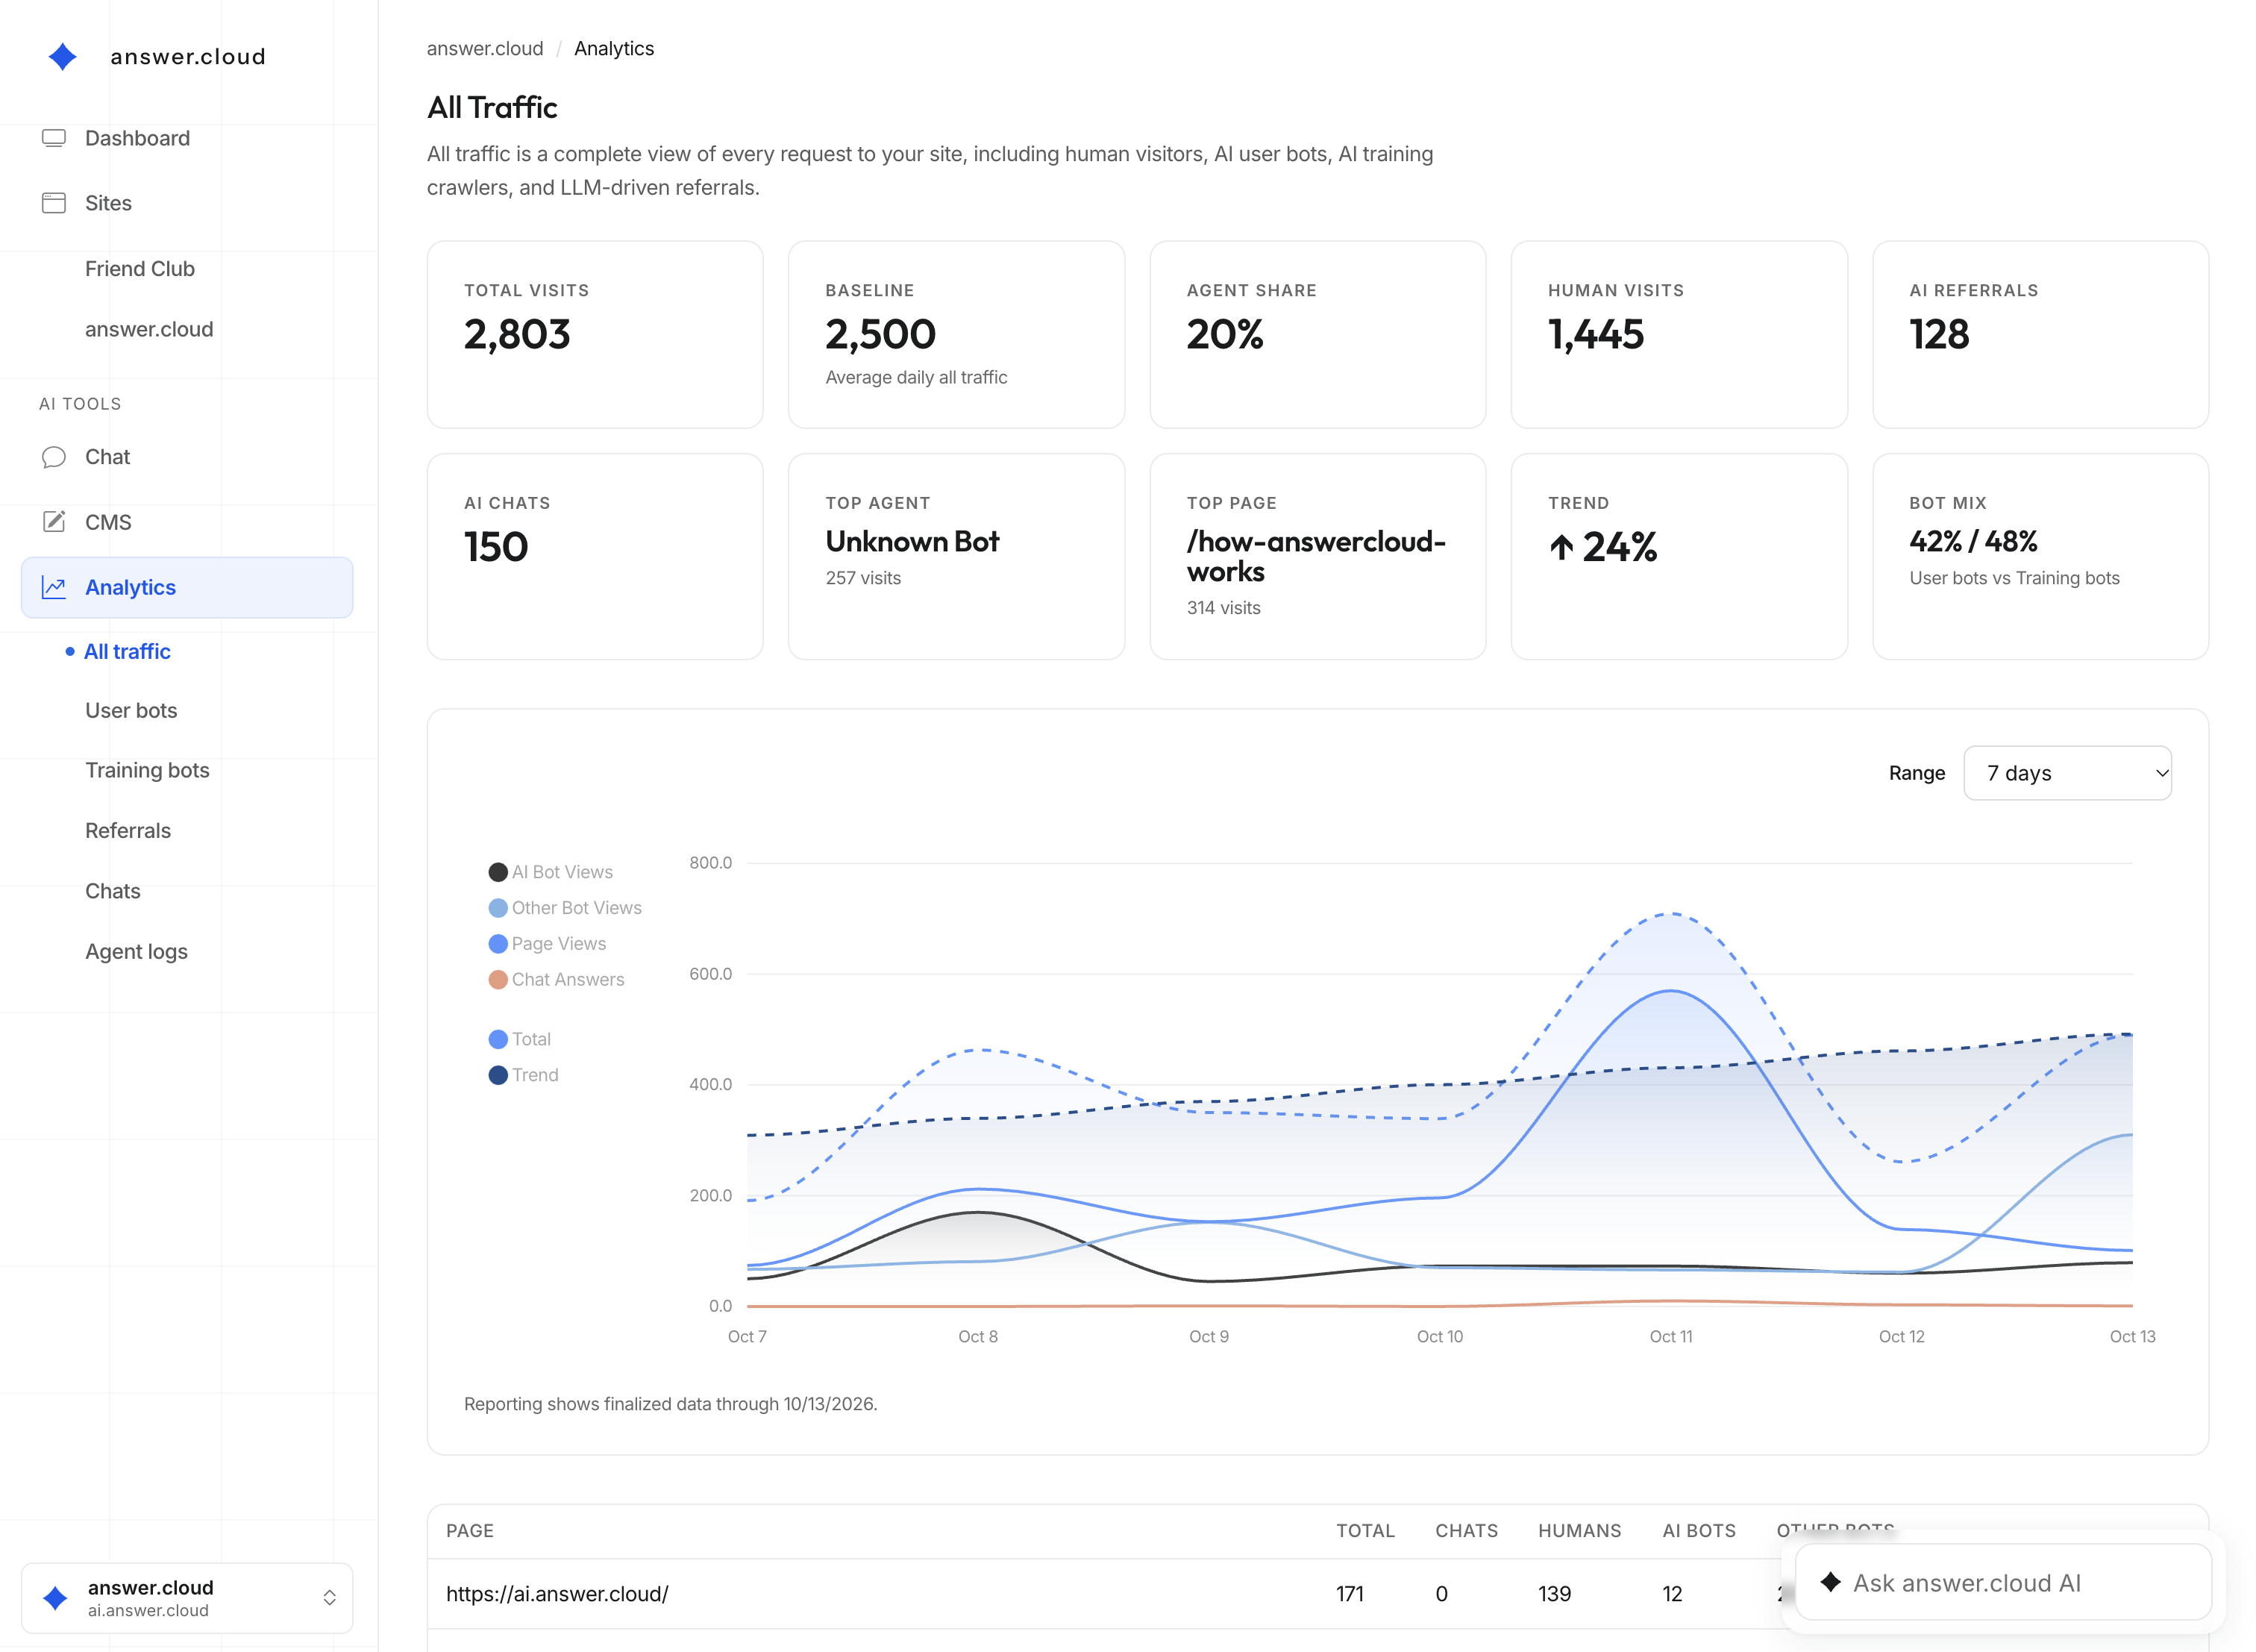Open Referrals analytics page

(x=128, y=831)
